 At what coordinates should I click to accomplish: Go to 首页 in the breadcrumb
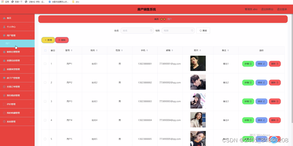tap(156, 19)
